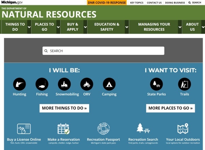205x150 pixels.
Task: Click the More Places To Go button
Action: point(170,108)
